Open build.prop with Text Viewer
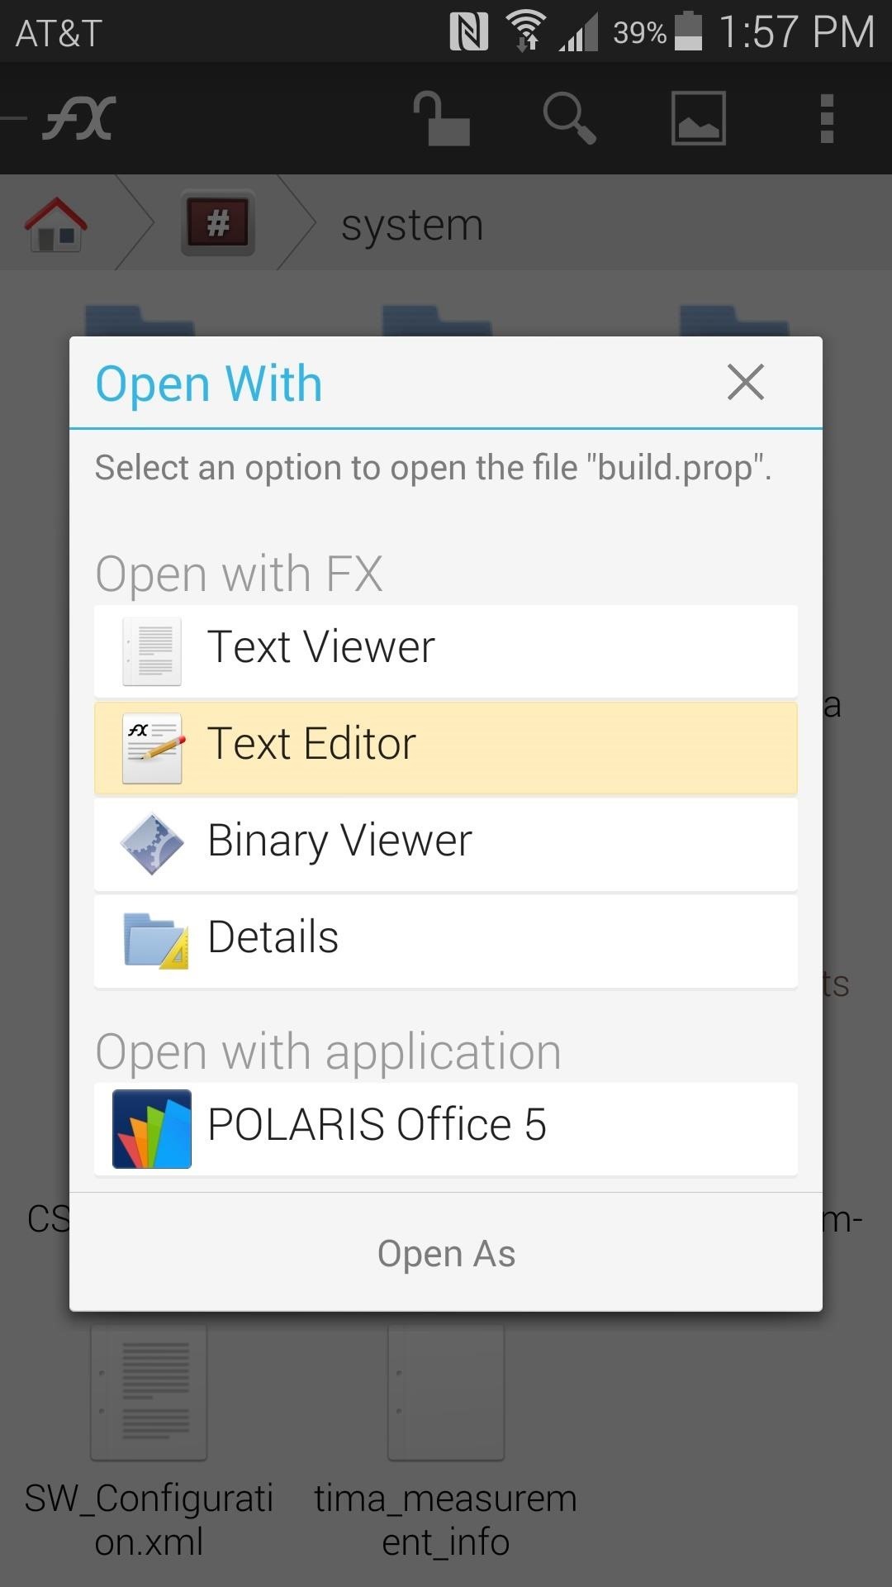892x1587 pixels. [x=446, y=651]
